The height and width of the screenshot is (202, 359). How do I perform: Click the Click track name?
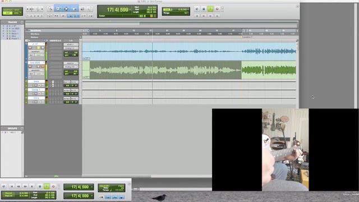(36, 98)
